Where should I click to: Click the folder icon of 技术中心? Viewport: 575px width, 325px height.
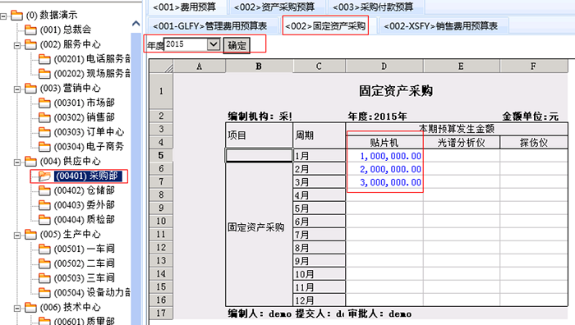(30, 308)
